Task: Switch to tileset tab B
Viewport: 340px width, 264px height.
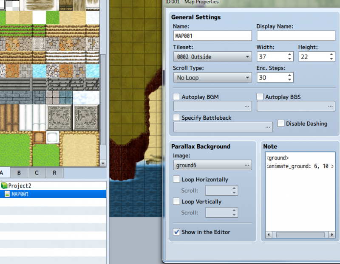Action: (19, 173)
